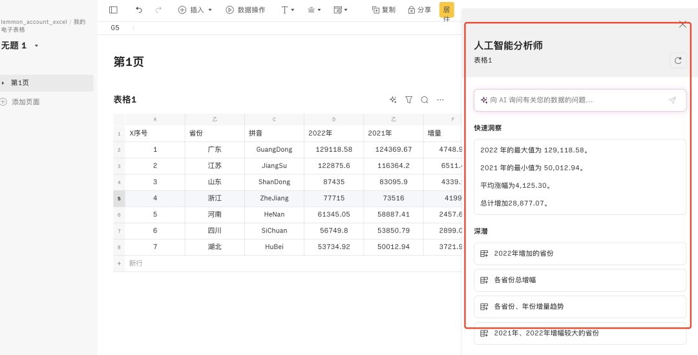
Task: Click the G5 cell reference box
Action: 115,28
